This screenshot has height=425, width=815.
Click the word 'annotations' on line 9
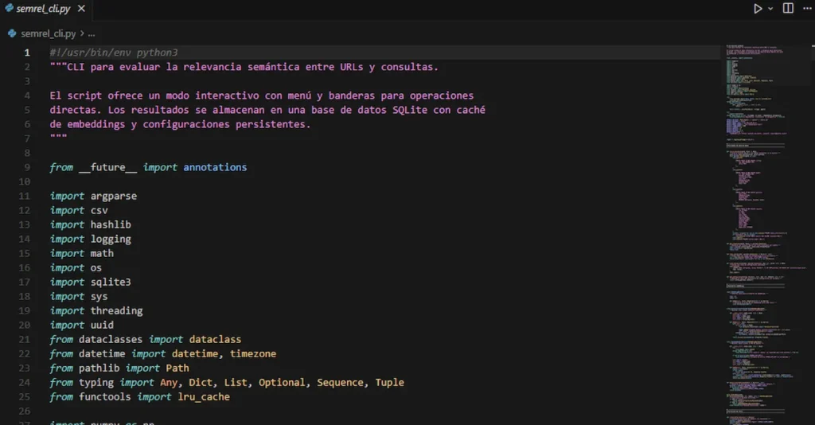(x=215, y=167)
